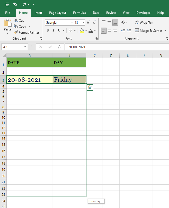
Task: Click Decrease Indent icon
Action: [x=123, y=30]
